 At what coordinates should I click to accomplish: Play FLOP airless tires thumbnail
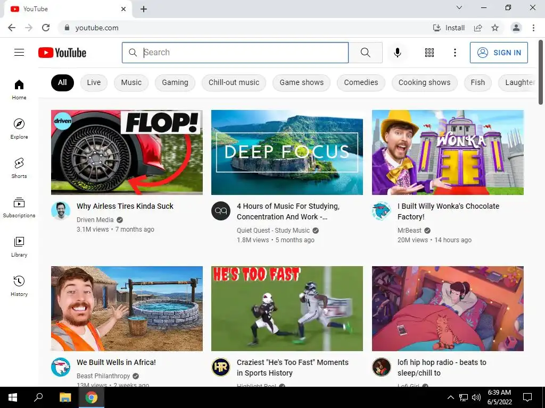127,152
